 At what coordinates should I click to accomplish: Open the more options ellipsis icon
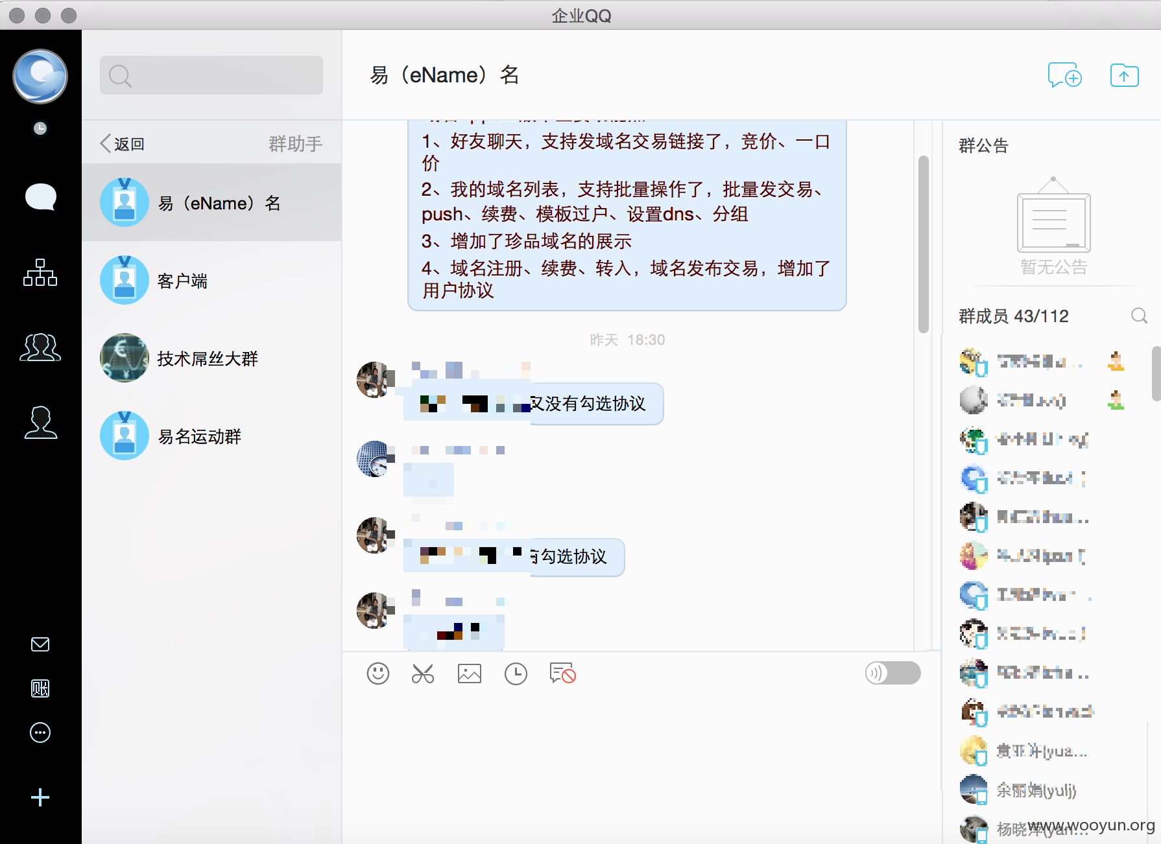(40, 733)
